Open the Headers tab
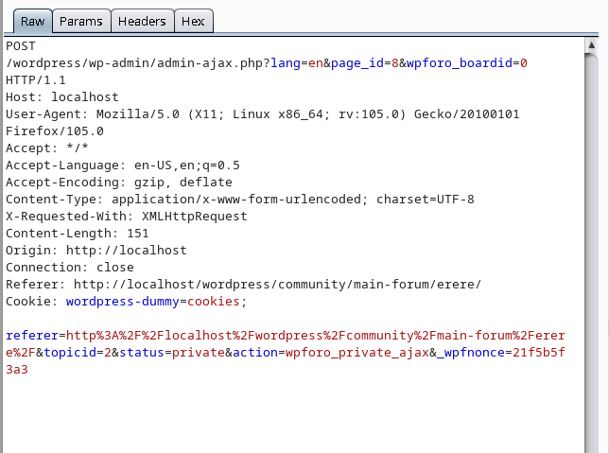The image size is (609, 453). click(142, 21)
